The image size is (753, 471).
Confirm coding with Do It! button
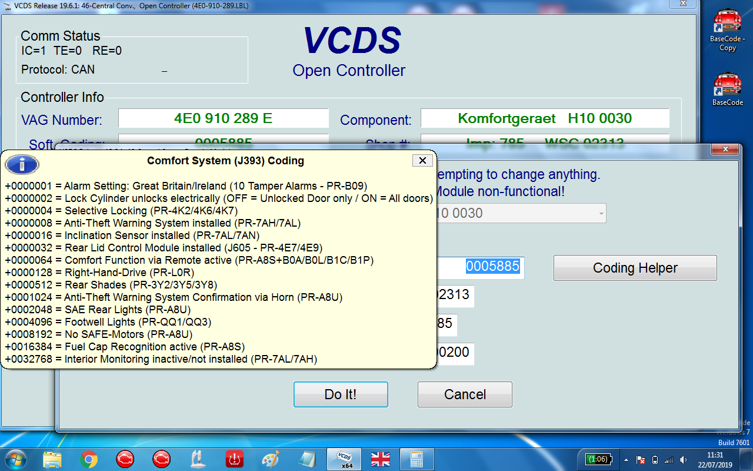point(341,394)
